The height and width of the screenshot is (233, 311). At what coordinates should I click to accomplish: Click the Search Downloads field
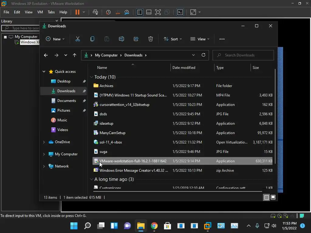(243, 55)
